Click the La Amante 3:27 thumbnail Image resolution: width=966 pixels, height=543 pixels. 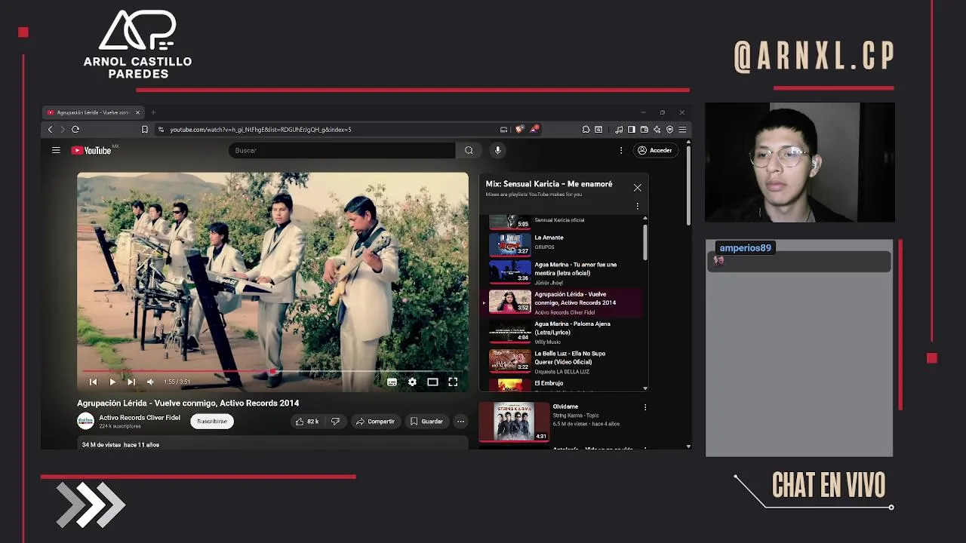[510, 244]
